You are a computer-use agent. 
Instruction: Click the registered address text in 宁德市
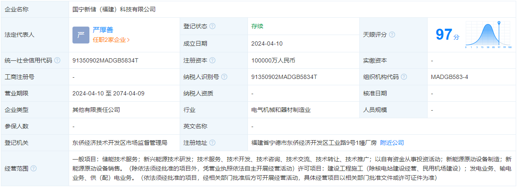[x=314, y=143]
